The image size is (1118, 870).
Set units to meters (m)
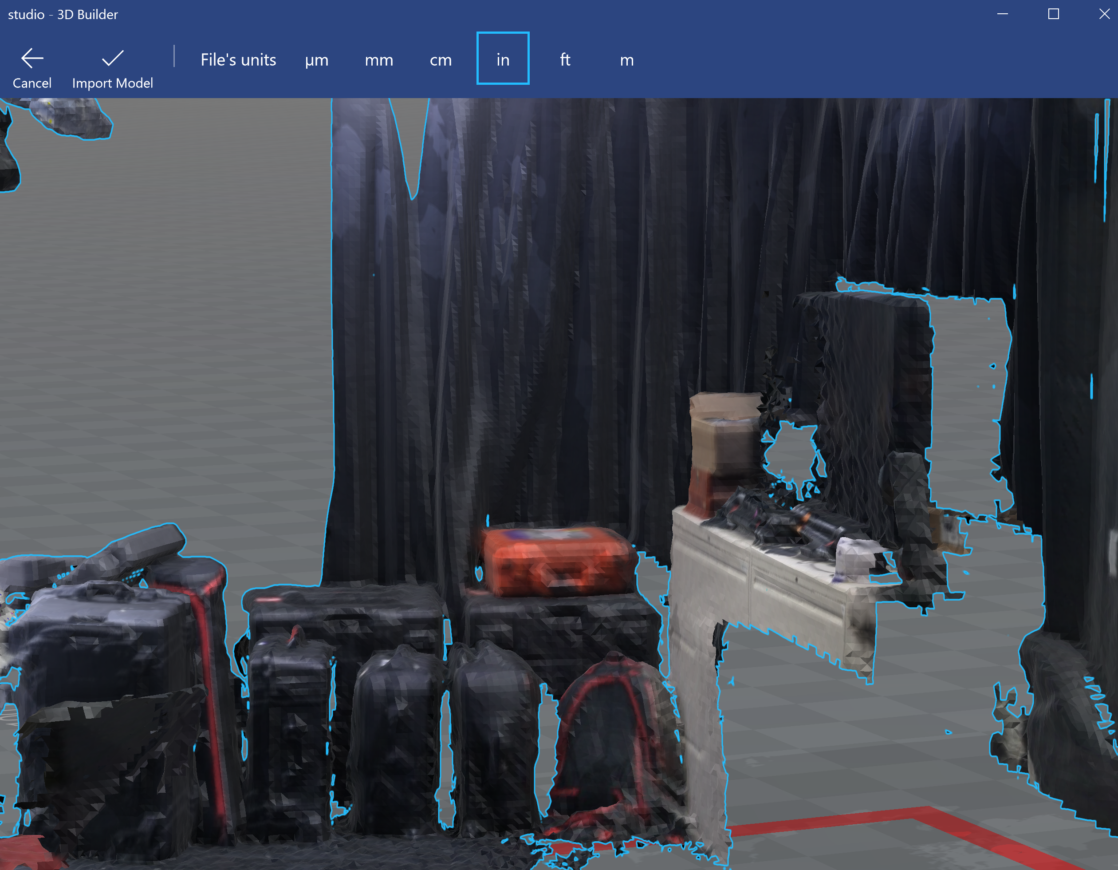[x=626, y=60]
